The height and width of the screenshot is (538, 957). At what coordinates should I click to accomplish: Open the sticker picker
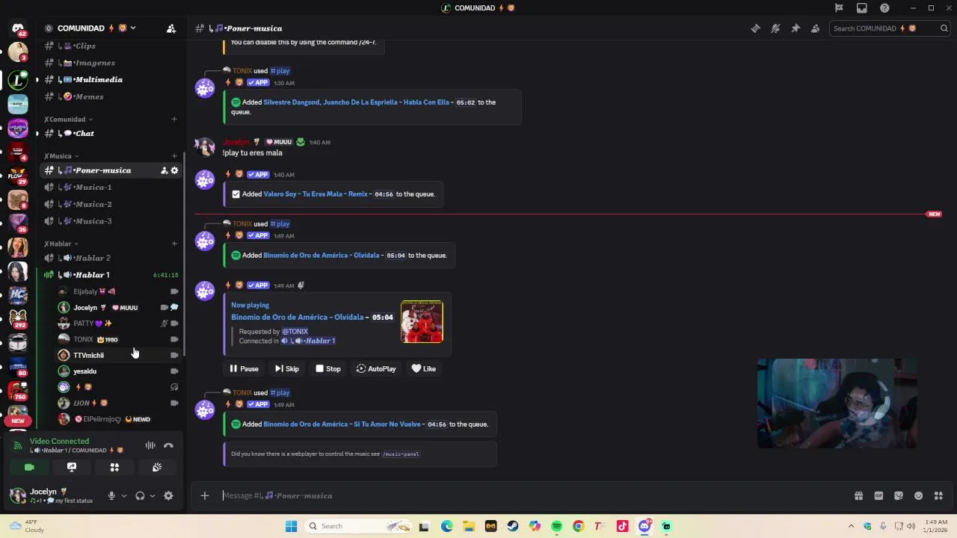(x=899, y=495)
